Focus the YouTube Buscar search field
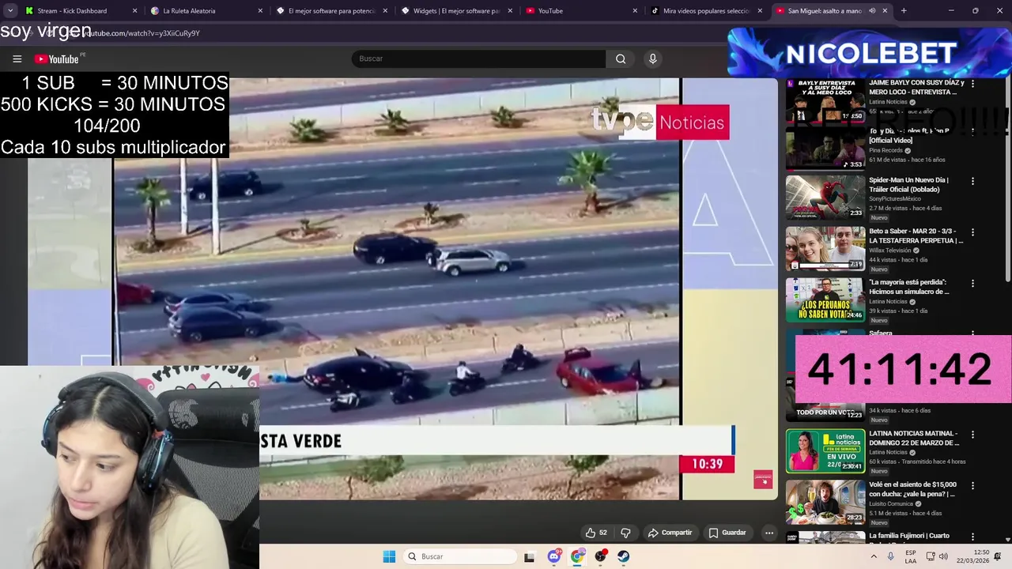 click(478, 58)
